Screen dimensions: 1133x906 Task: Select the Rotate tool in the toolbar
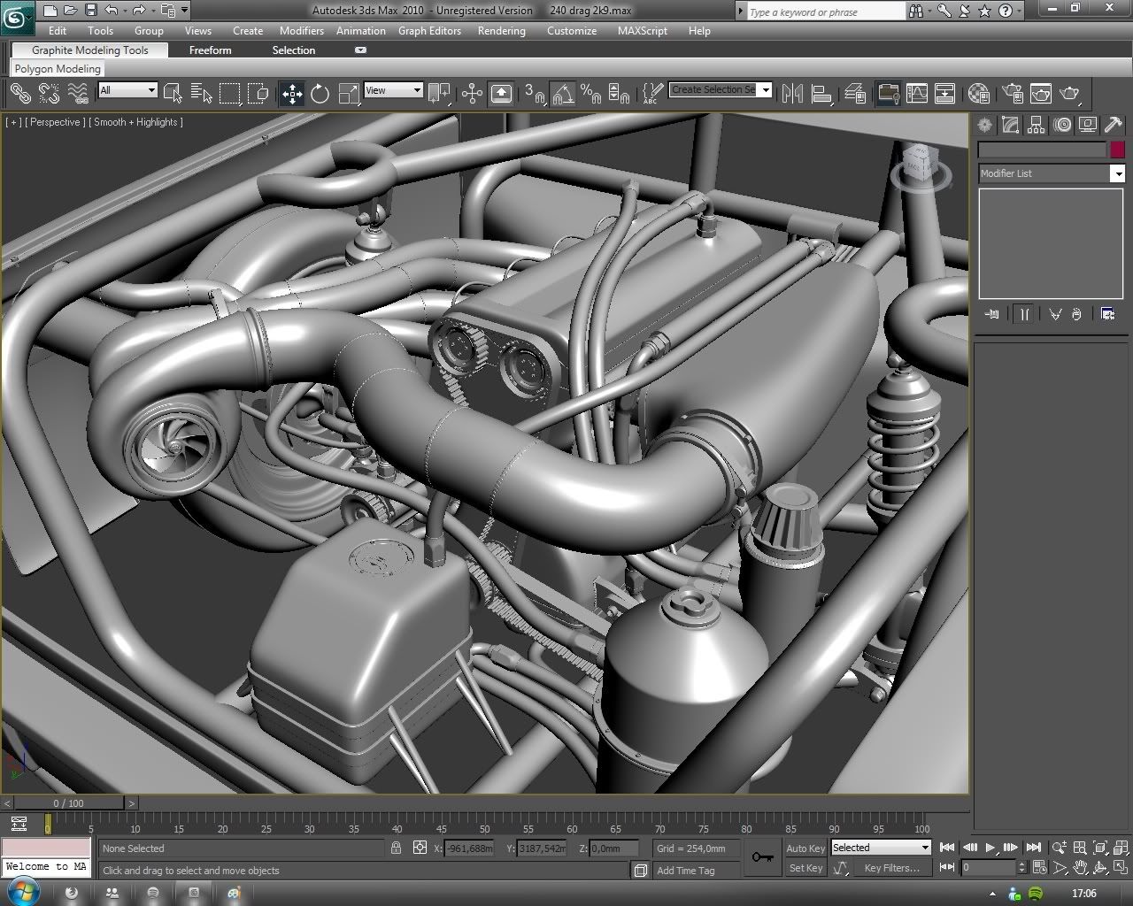[x=320, y=93]
